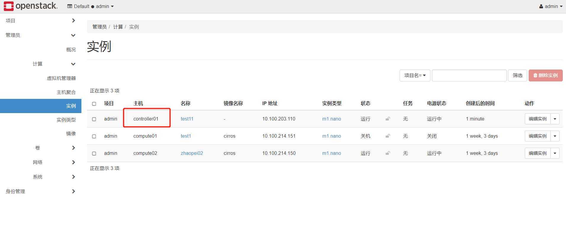This screenshot has height=238, width=566.
Task: Expand the 网络 sidebar group
Action: click(54, 162)
